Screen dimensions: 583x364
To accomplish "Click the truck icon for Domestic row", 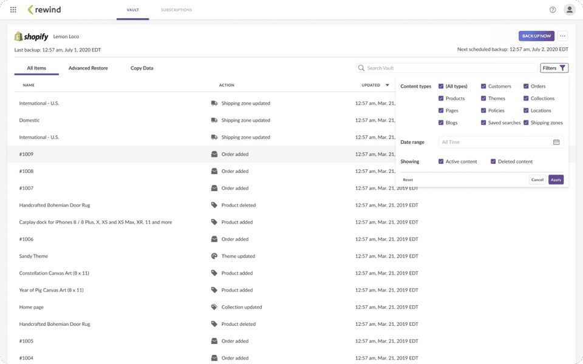I will click(x=214, y=120).
